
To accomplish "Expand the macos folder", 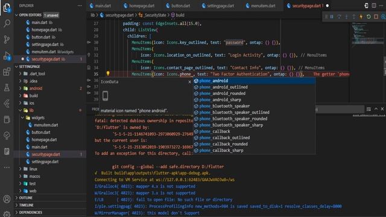I will coord(21,177).
